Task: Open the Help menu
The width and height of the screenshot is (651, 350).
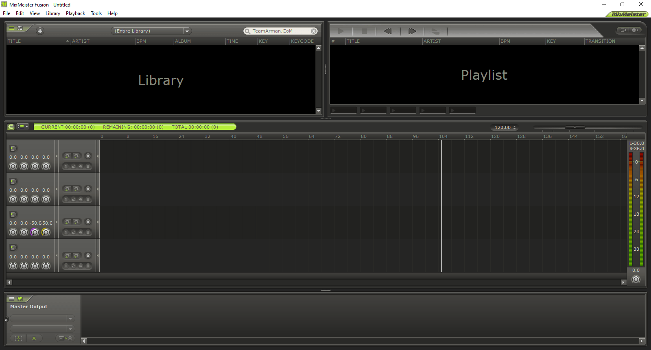Action: (x=112, y=13)
